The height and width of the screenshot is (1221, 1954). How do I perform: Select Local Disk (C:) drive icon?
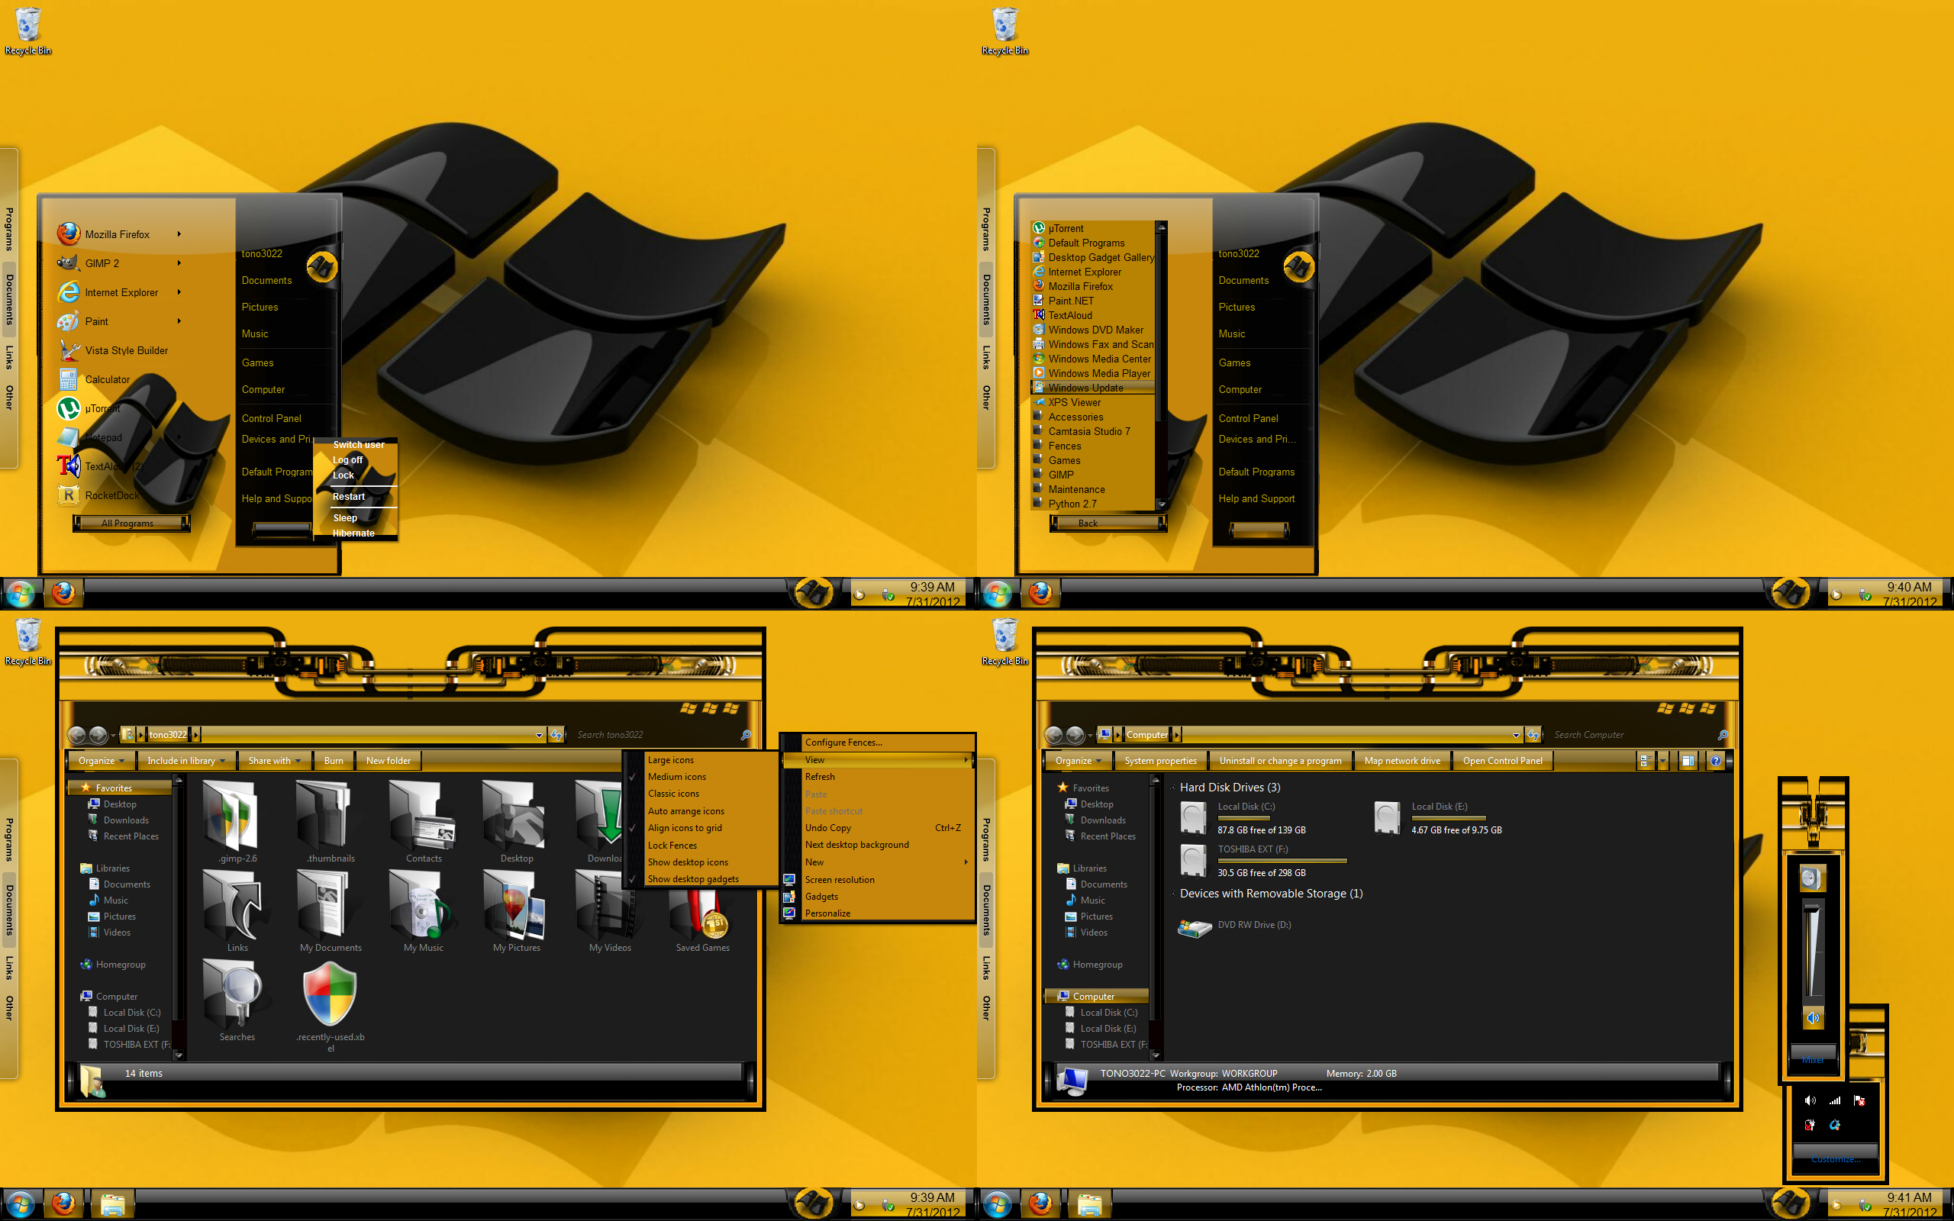[1194, 818]
